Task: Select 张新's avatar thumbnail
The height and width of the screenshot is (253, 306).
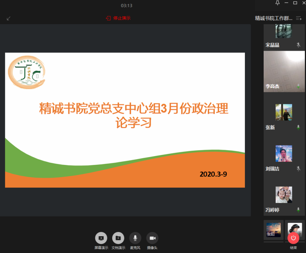Action: pos(284,112)
